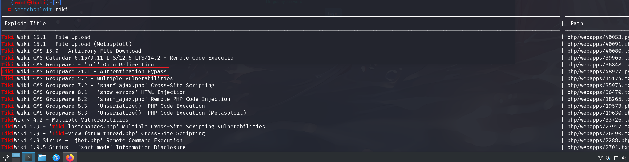Launch the blue Konqueror browser icon

[56, 158]
